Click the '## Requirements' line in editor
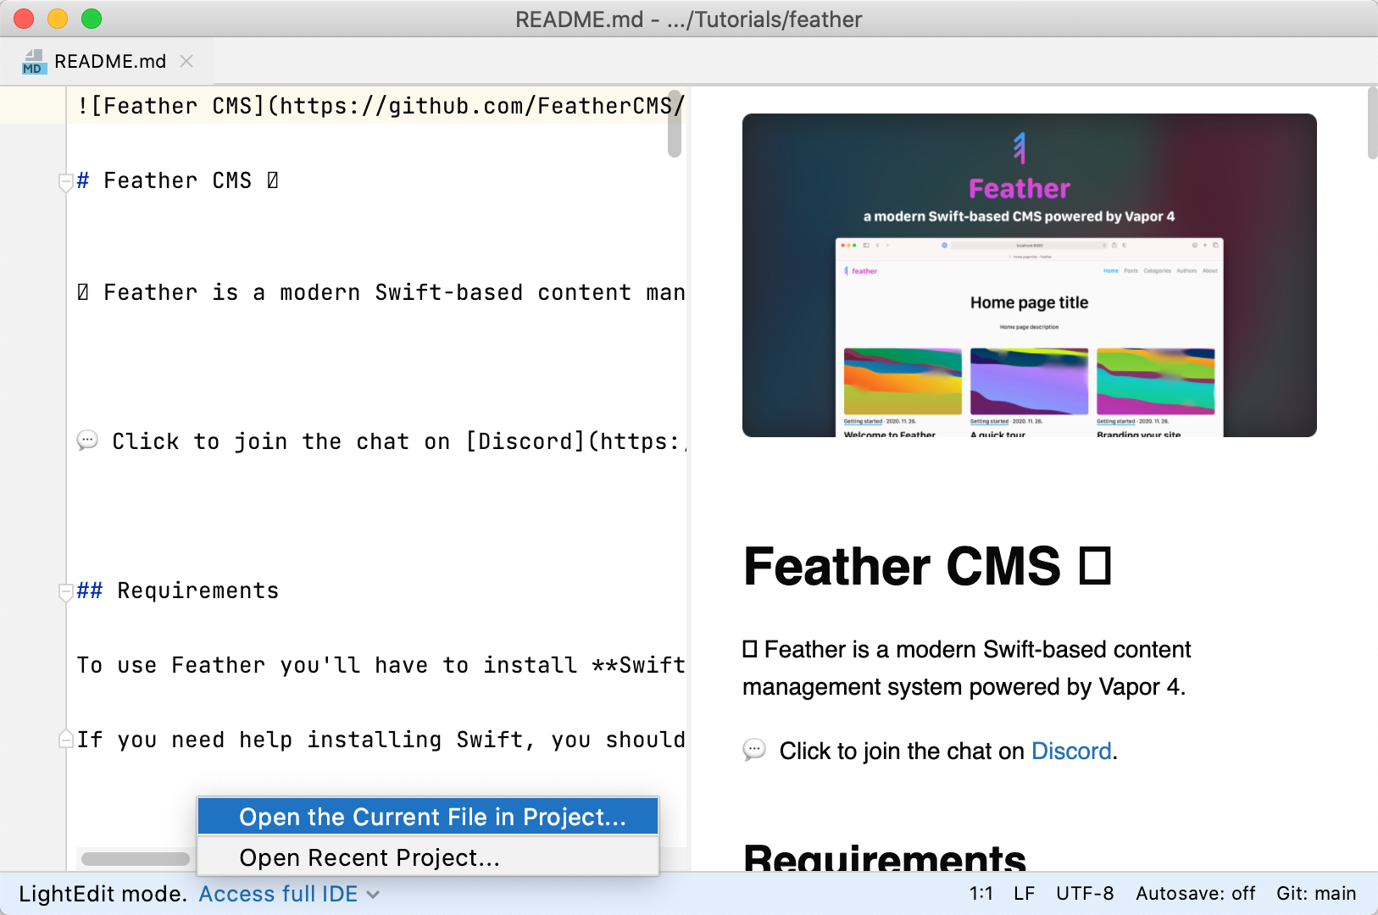The height and width of the screenshot is (915, 1378). click(178, 591)
